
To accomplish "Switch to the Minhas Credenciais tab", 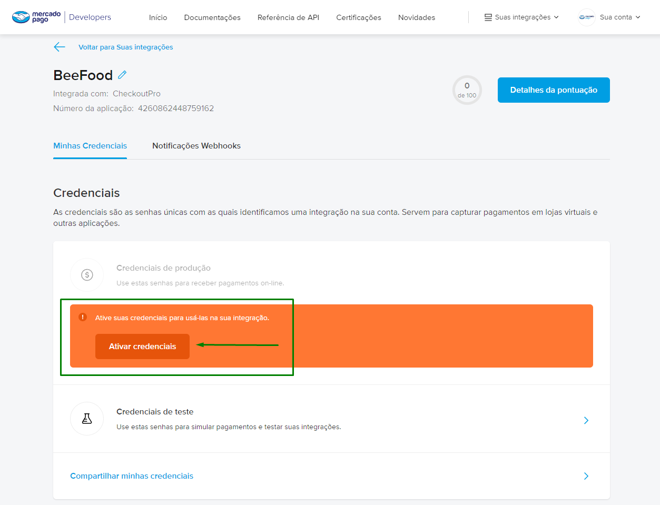I will [90, 146].
